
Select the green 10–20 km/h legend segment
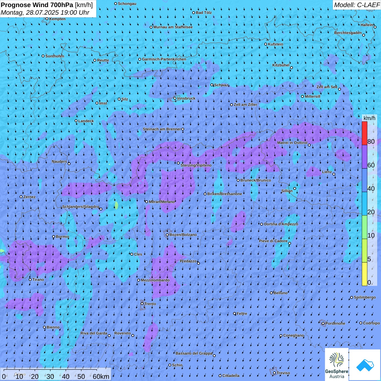pyautogui.click(x=364, y=227)
